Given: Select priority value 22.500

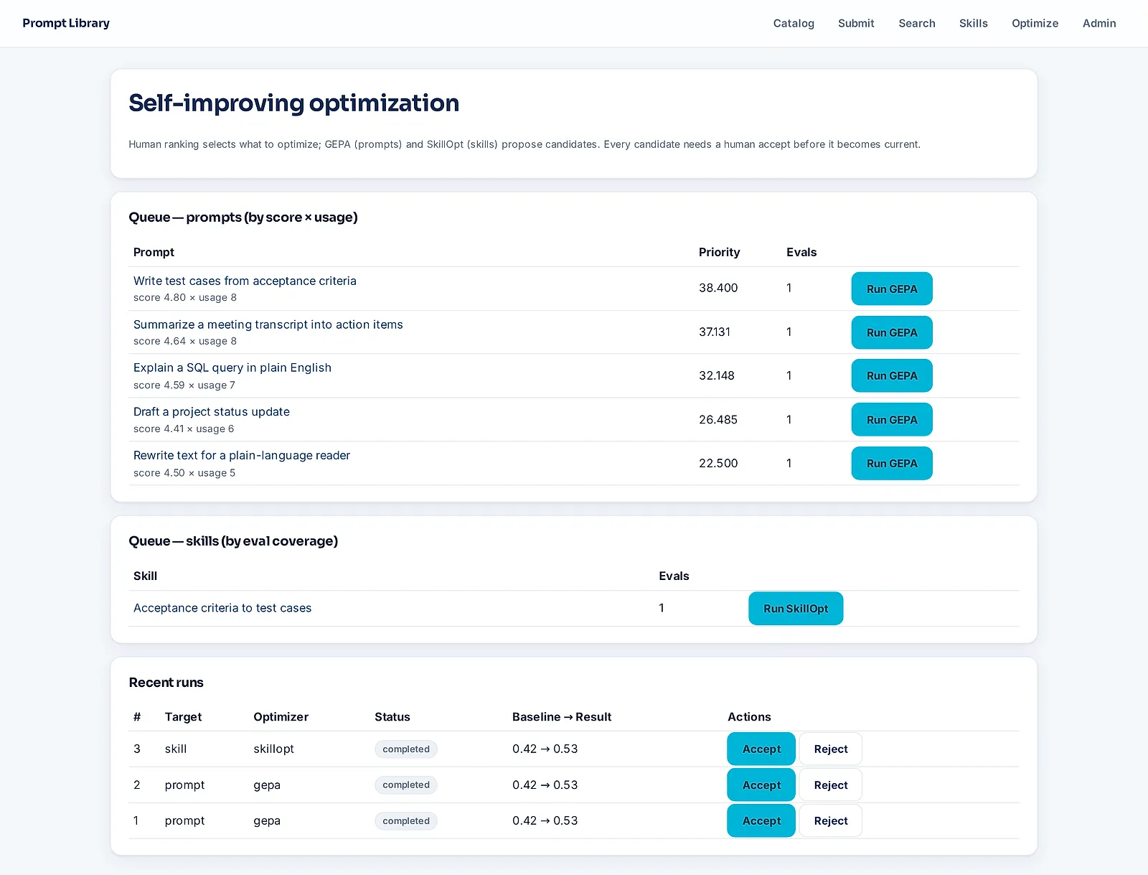Looking at the screenshot, I should [x=718, y=463].
